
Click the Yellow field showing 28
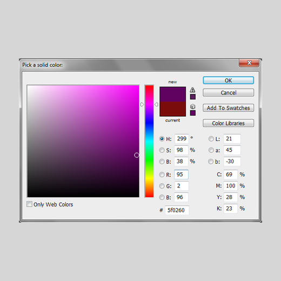point(231,197)
